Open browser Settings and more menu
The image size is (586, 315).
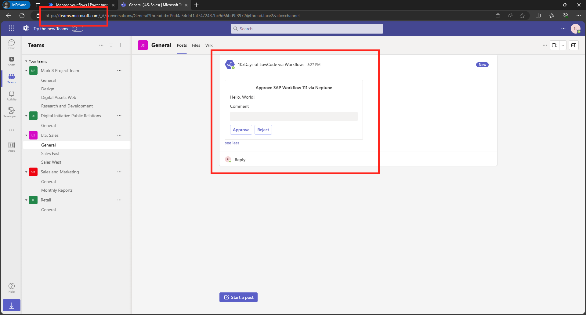click(x=578, y=16)
